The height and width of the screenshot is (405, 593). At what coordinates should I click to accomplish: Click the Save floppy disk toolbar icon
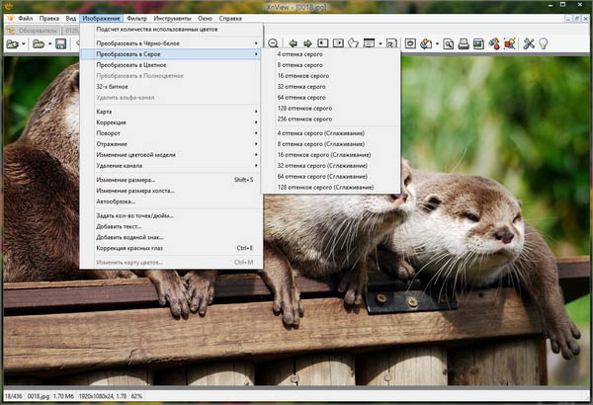tap(61, 44)
